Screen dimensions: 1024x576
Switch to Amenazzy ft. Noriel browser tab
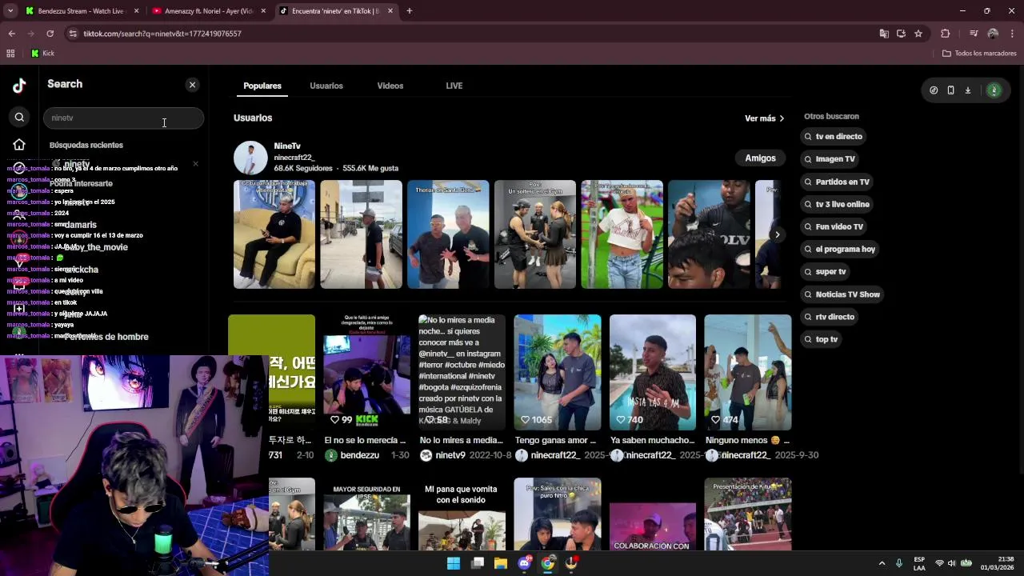(x=208, y=11)
